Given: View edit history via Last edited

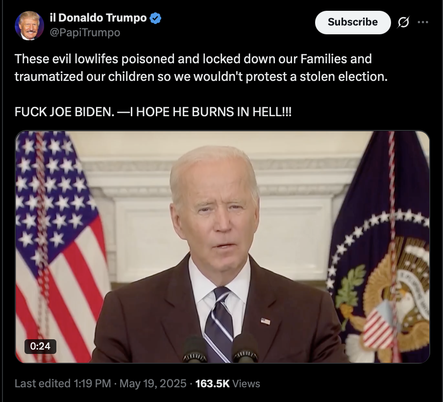Looking at the screenshot, I should (x=42, y=384).
